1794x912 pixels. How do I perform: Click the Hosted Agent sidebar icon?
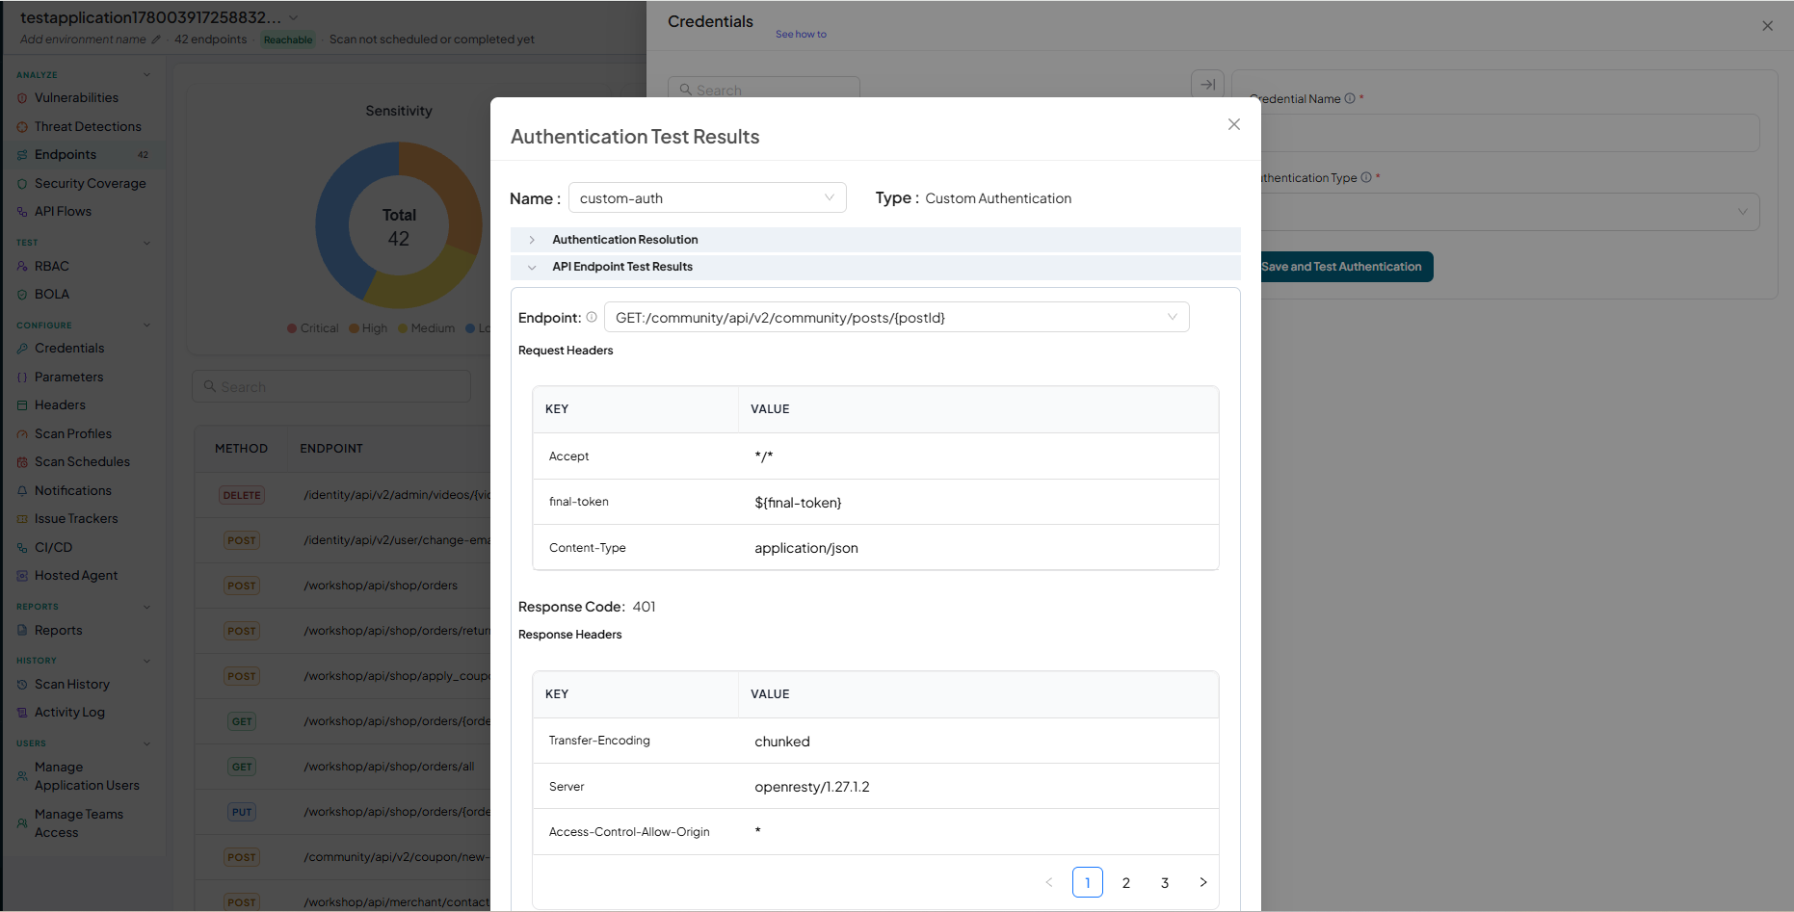click(x=22, y=576)
